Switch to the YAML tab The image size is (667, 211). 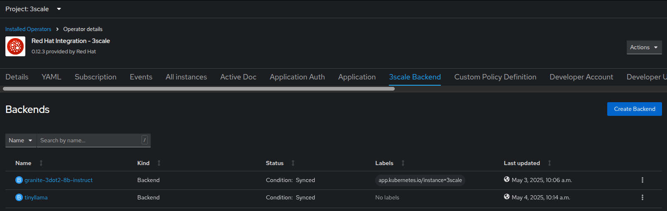coord(51,77)
